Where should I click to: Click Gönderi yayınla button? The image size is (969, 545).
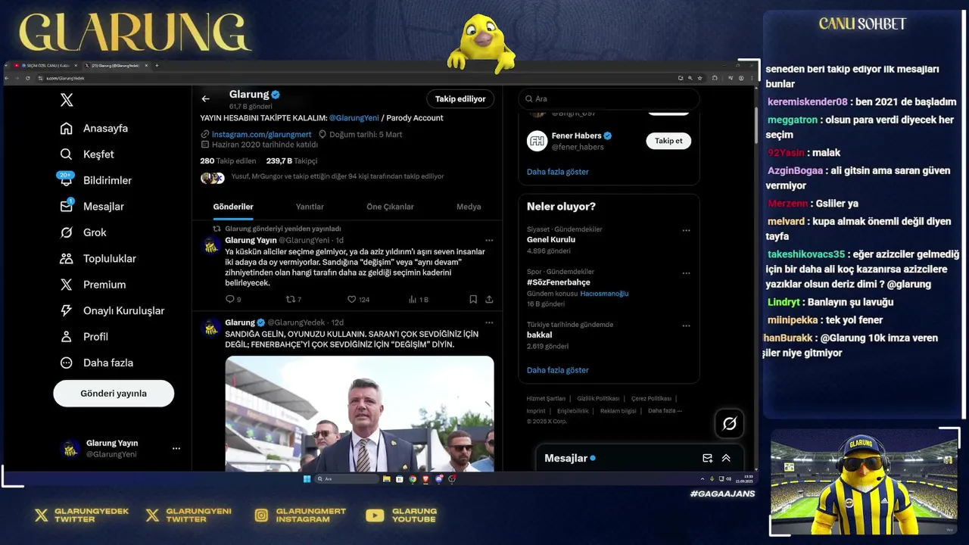(114, 394)
